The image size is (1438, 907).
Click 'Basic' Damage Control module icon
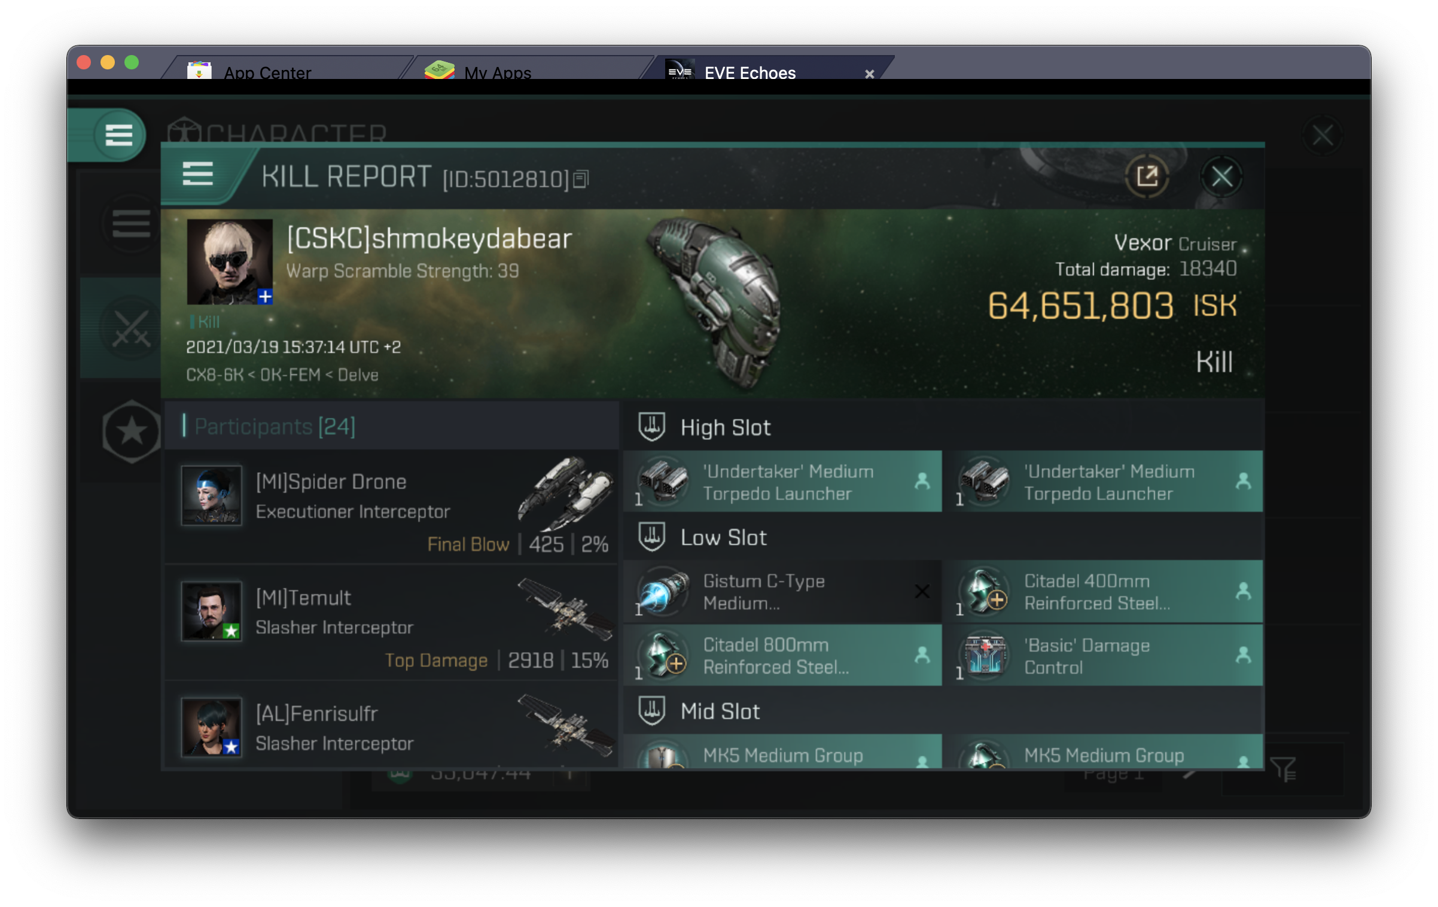coord(985,656)
